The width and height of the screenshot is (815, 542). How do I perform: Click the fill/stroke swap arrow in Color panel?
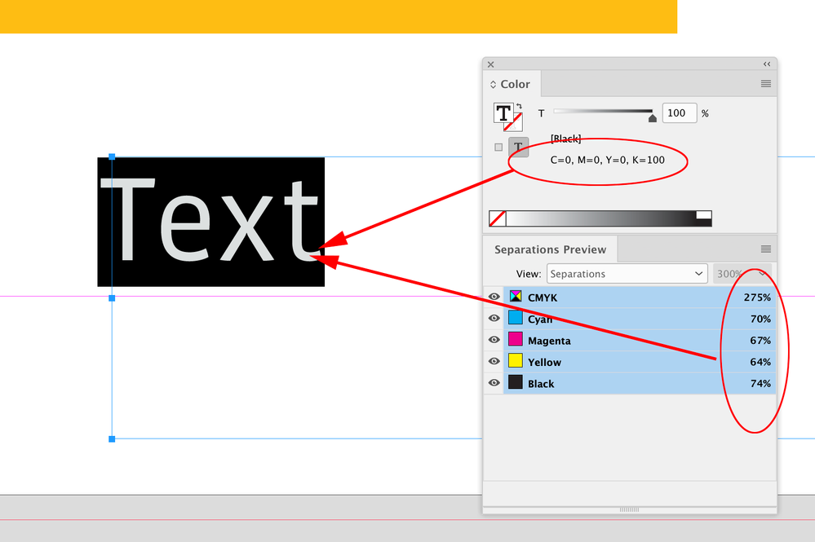(519, 105)
